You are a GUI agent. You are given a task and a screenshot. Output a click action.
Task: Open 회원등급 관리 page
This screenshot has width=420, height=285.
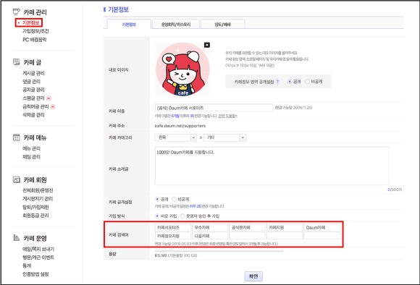(35, 216)
